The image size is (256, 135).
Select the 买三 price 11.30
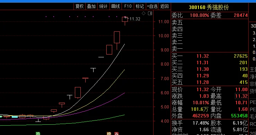203,69
